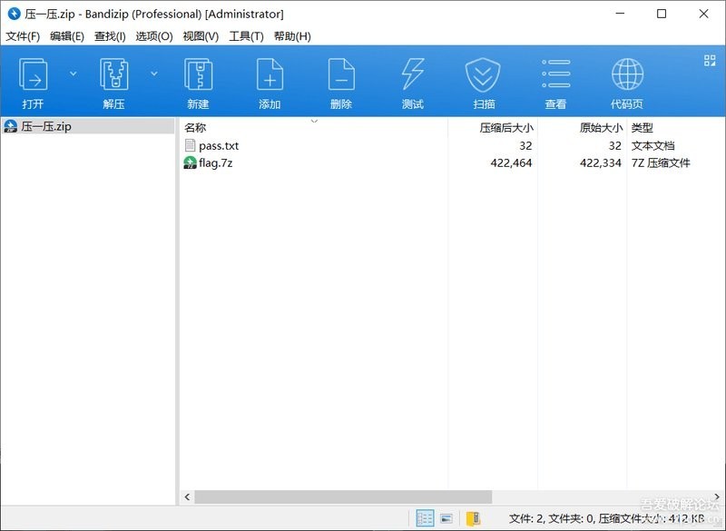
Task: Open the 编辑(E) menu
Action: click(x=66, y=36)
